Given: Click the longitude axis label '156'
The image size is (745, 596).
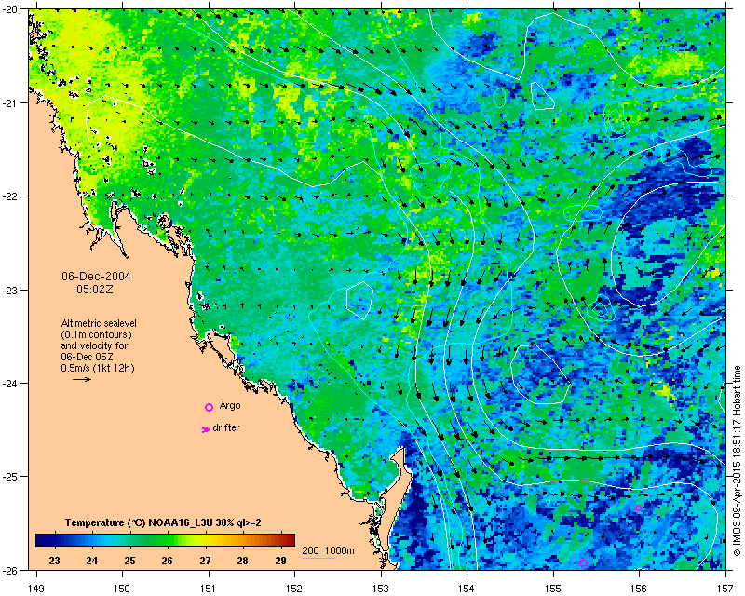Looking at the screenshot, I should click(639, 589).
